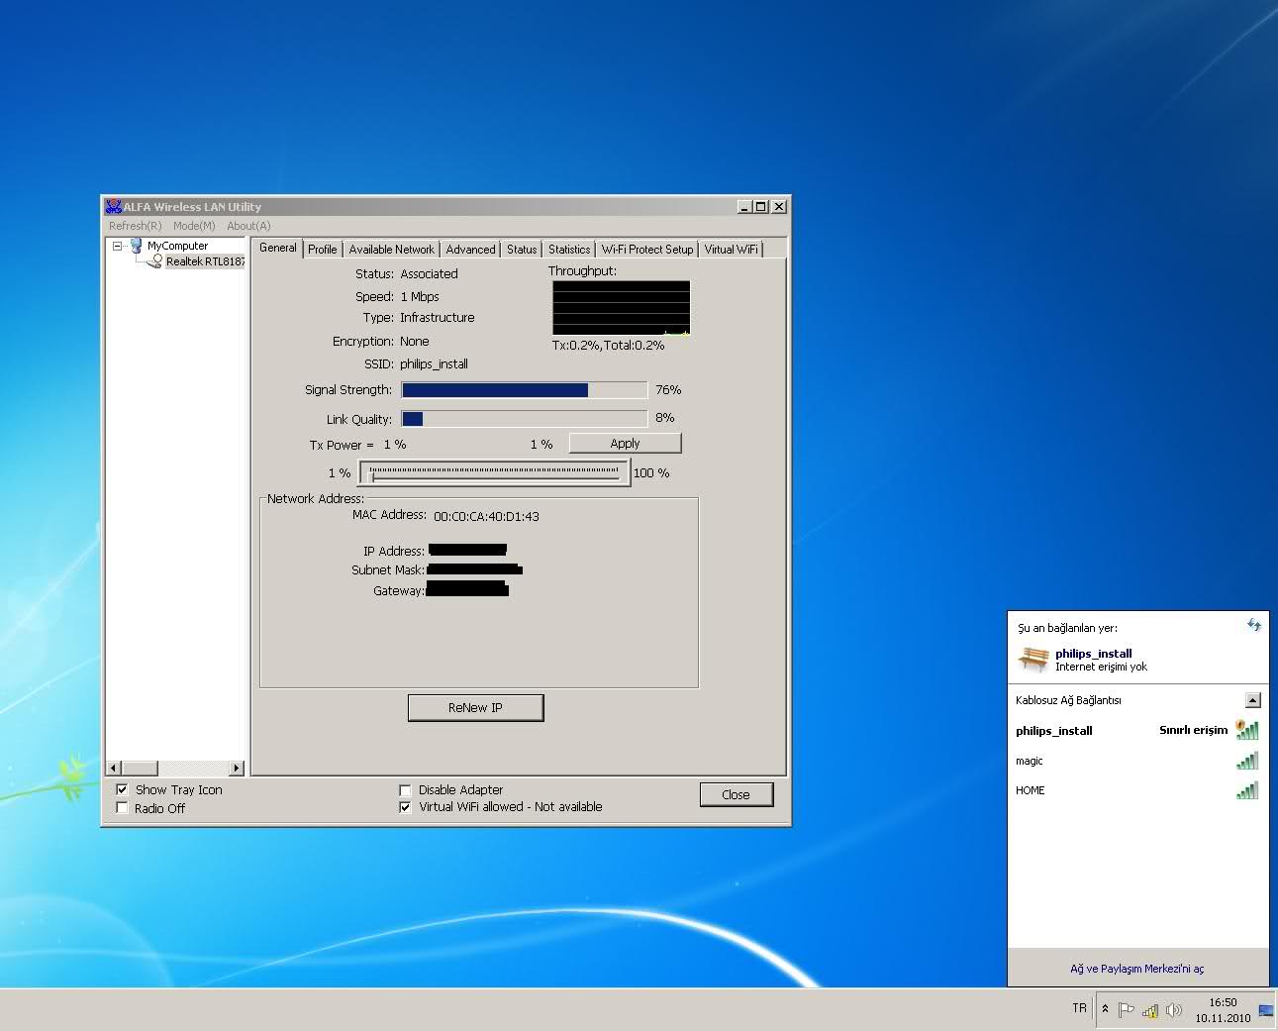Click the "8%" link quality value
The image size is (1278, 1031).
pyautogui.click(x=665, y=418)
